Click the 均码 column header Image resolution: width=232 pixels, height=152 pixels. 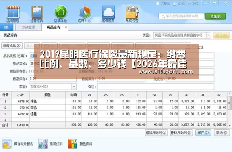pyautogui.click(x=74, y=95)
